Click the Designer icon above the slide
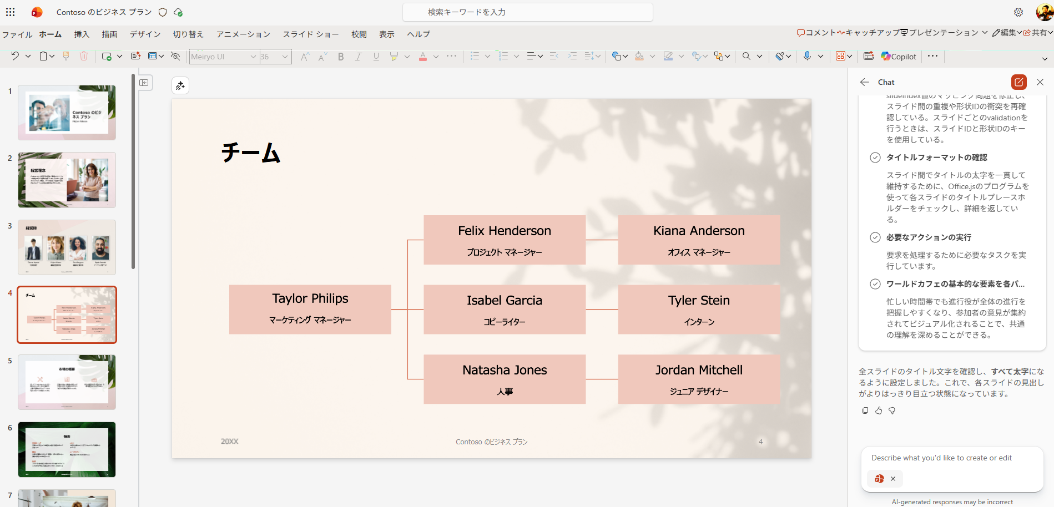The image size is (1054, 507). click(180, 85)
